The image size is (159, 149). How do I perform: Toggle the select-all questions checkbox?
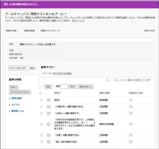40,93
